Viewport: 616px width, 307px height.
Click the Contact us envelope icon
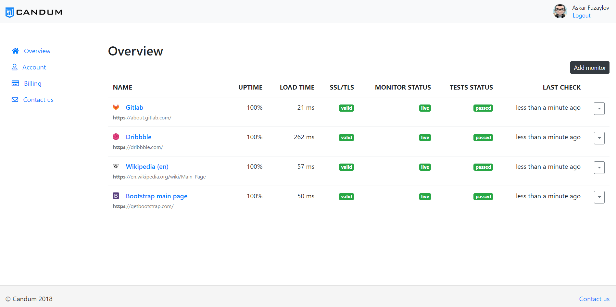(15, 100)
